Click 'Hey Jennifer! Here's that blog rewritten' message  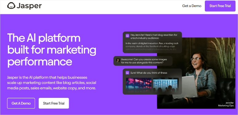tap(154, 36)
